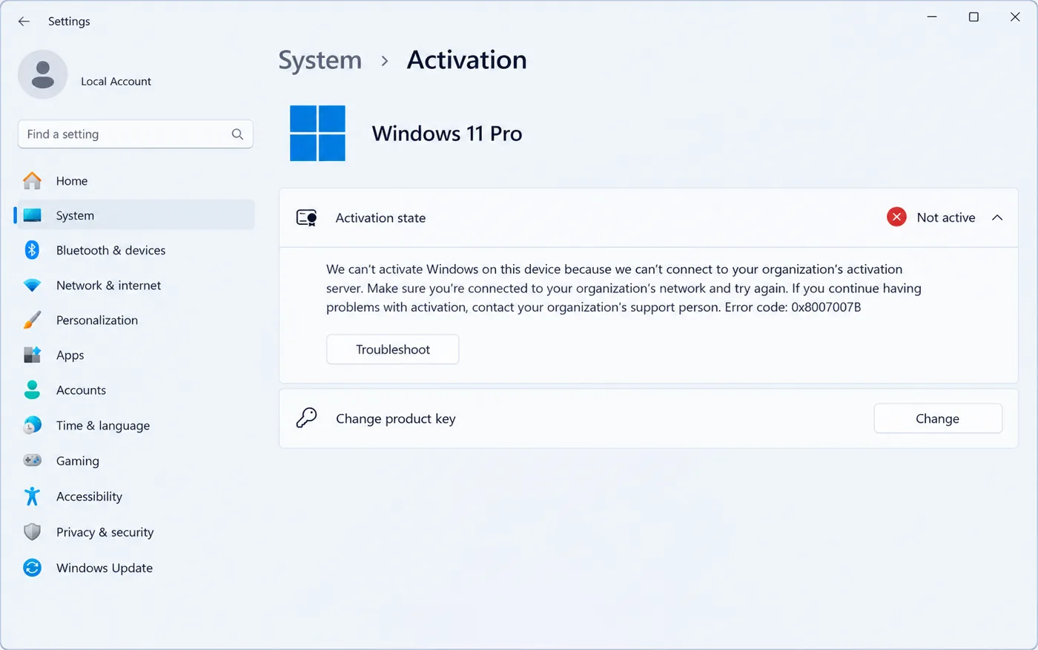Open the Gaming label in sidebar

coord(78,461)
